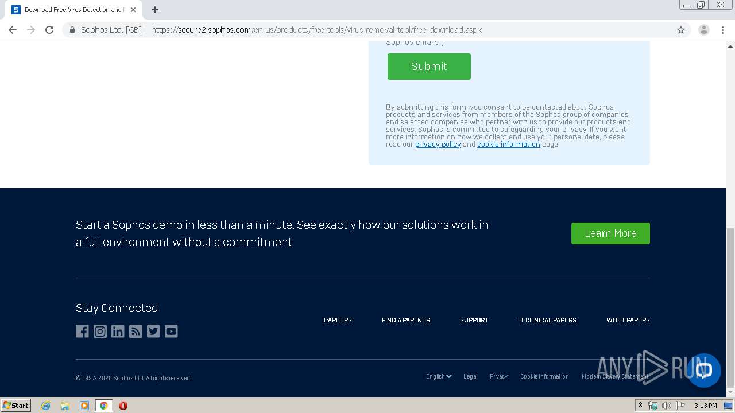Open the TECHNICAL PAPERS footer link
Image resolution: width=735 pixels, height=413 pixels.
[547, 320]
